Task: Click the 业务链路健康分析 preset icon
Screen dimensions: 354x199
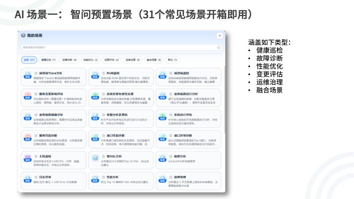Action: 28,117
